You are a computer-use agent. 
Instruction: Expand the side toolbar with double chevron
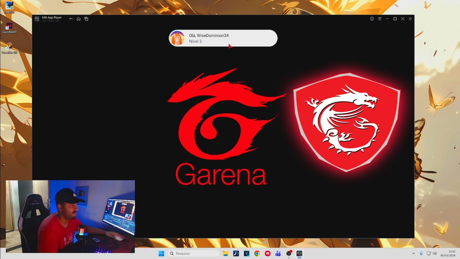coord(410,19)
